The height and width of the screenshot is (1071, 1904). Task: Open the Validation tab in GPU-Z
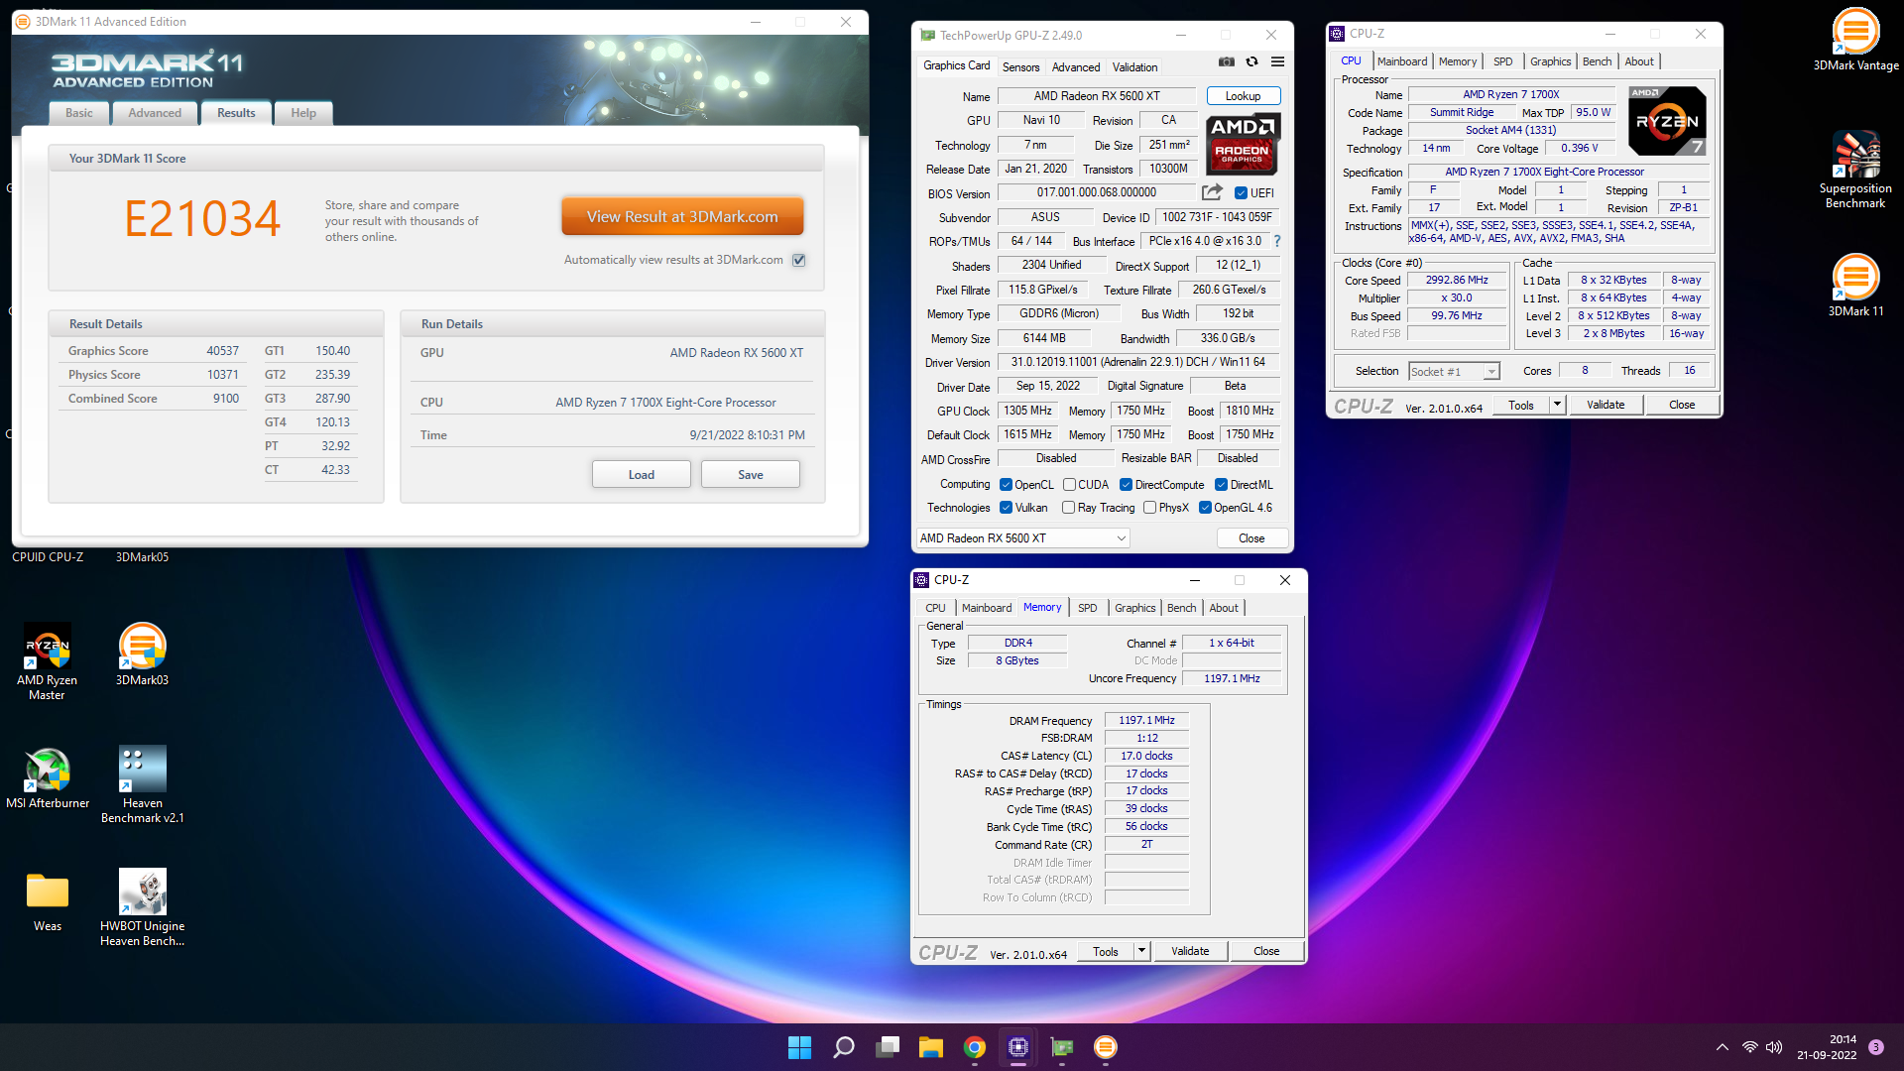click(1134, 67)
